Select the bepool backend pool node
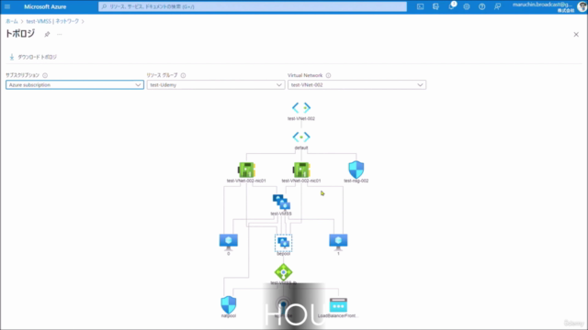 284,243
